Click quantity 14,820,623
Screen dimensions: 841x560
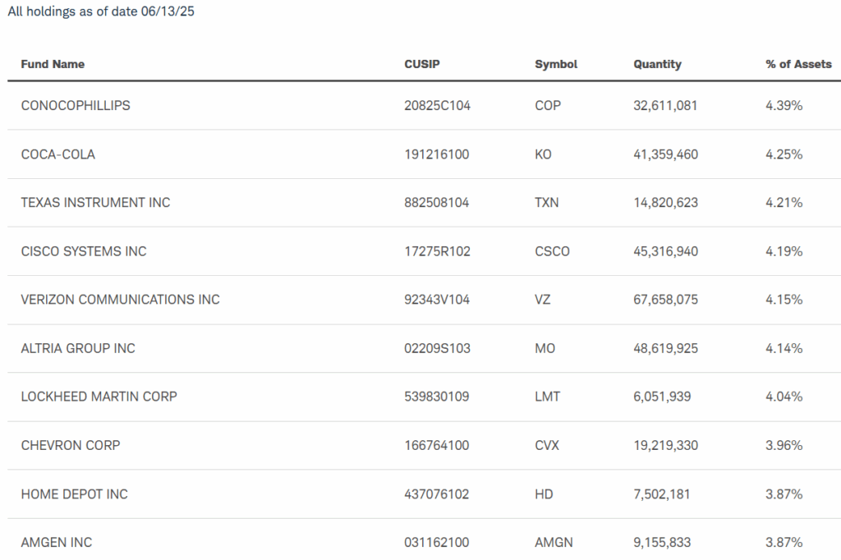coord(665,203)
